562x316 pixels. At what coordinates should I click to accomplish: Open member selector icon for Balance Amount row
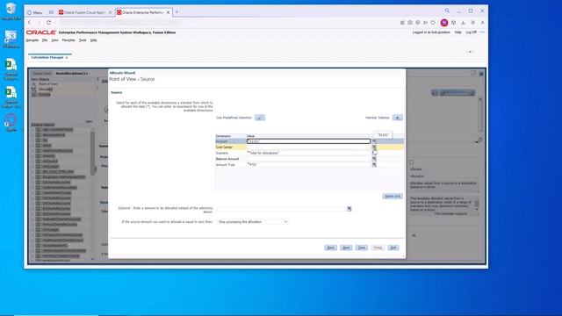coord(374,159)
